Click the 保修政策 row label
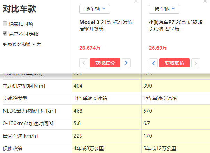This screenshot has height=153, width=210. coord(13,148)
